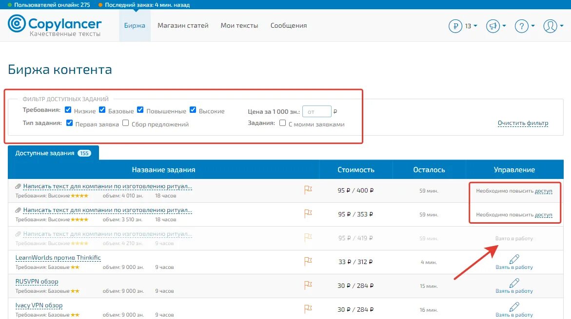Click Последний заказ: 4 мин. назад text

point(147,5)
